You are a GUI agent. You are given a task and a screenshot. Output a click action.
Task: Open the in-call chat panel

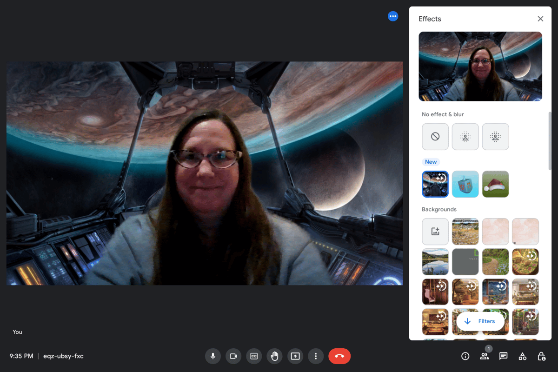point(503,356)
